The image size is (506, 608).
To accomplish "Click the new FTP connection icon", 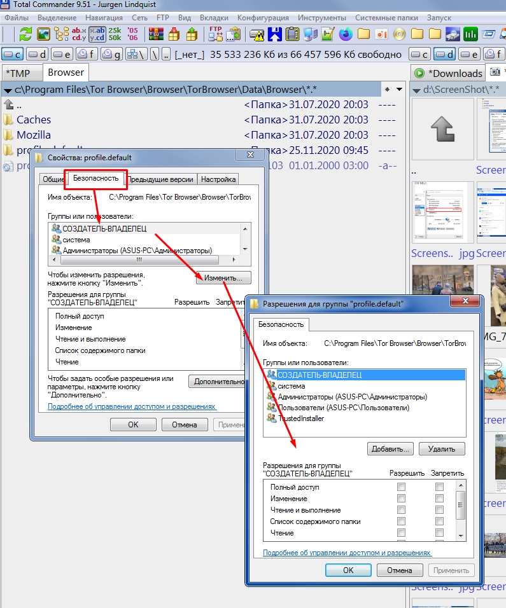I will tap(233, 34).
